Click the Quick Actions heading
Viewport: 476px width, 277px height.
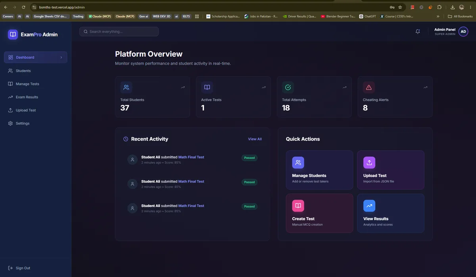pyautogui.click(x=303, y=139)
